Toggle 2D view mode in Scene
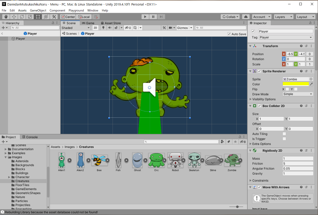This screenshot has width=318, height=215. point(95,28)
